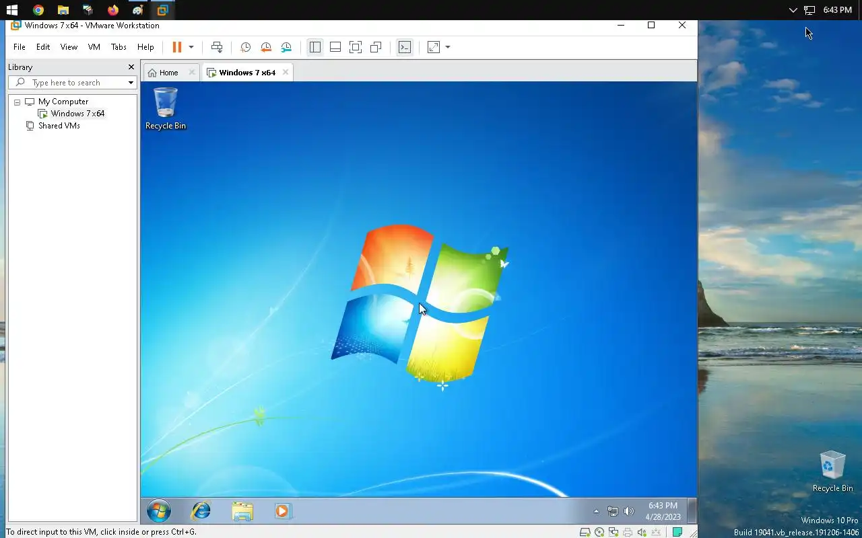Launch Windows Media Player in guest taskbar
Viewport: 862px width, 538px height.
pyautogui.click(x=282, y=512)
